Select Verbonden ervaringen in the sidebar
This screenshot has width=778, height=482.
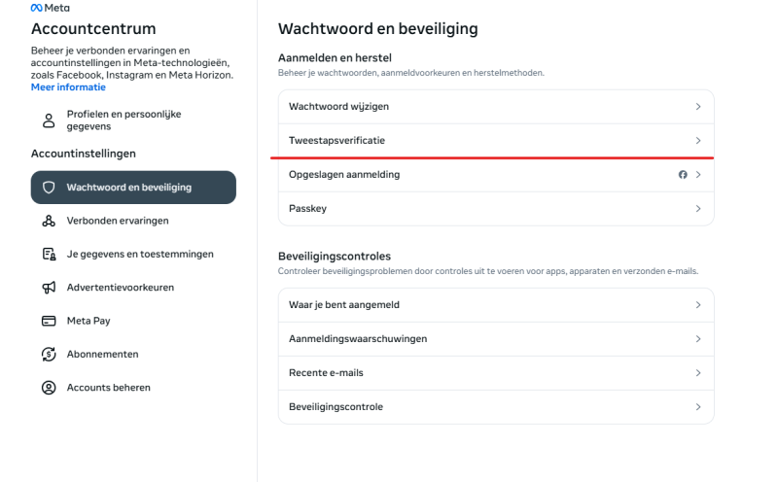pyautogui.click(x=118, y=221)
